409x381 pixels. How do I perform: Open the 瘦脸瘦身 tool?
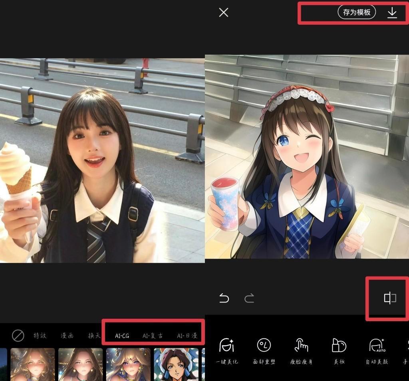[x=301, y=351]
